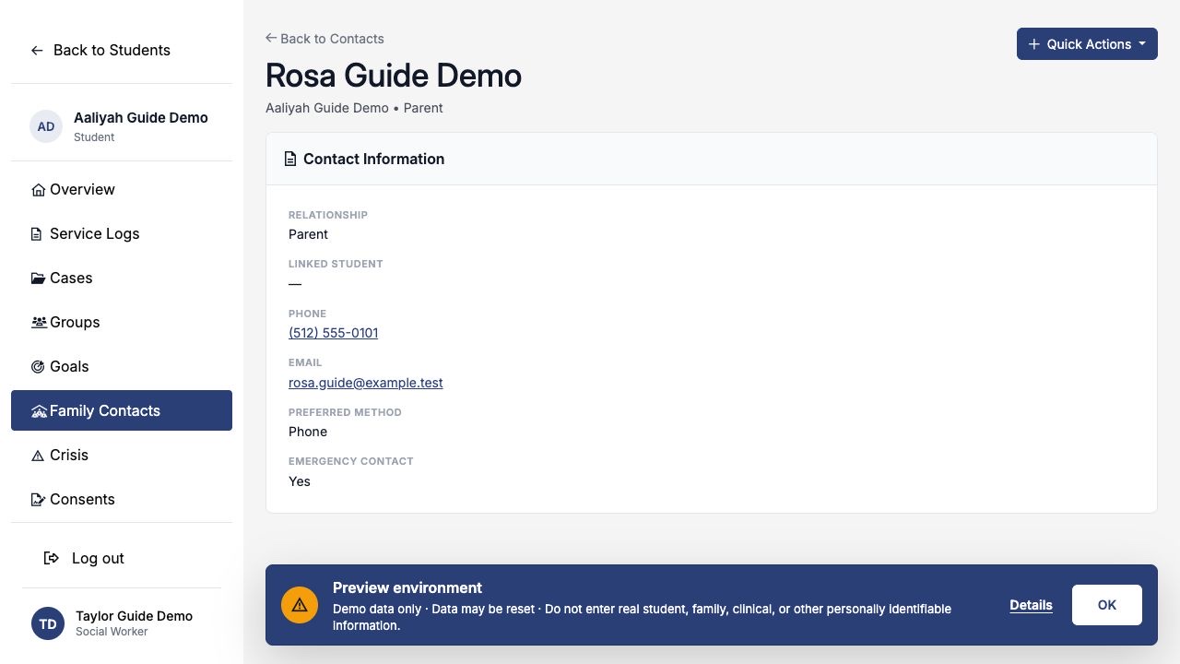
Task: Click the warning triangle icon beside Crisis
Action: 38,456
